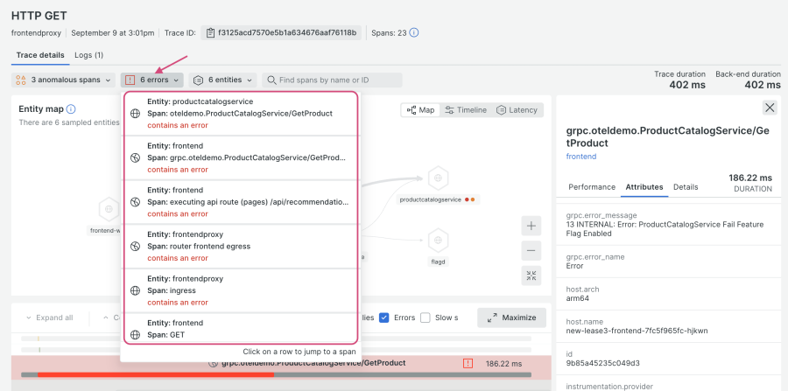Switch entity view to Latency
Screen dimensions: 788x391
[x=517, y=110]
